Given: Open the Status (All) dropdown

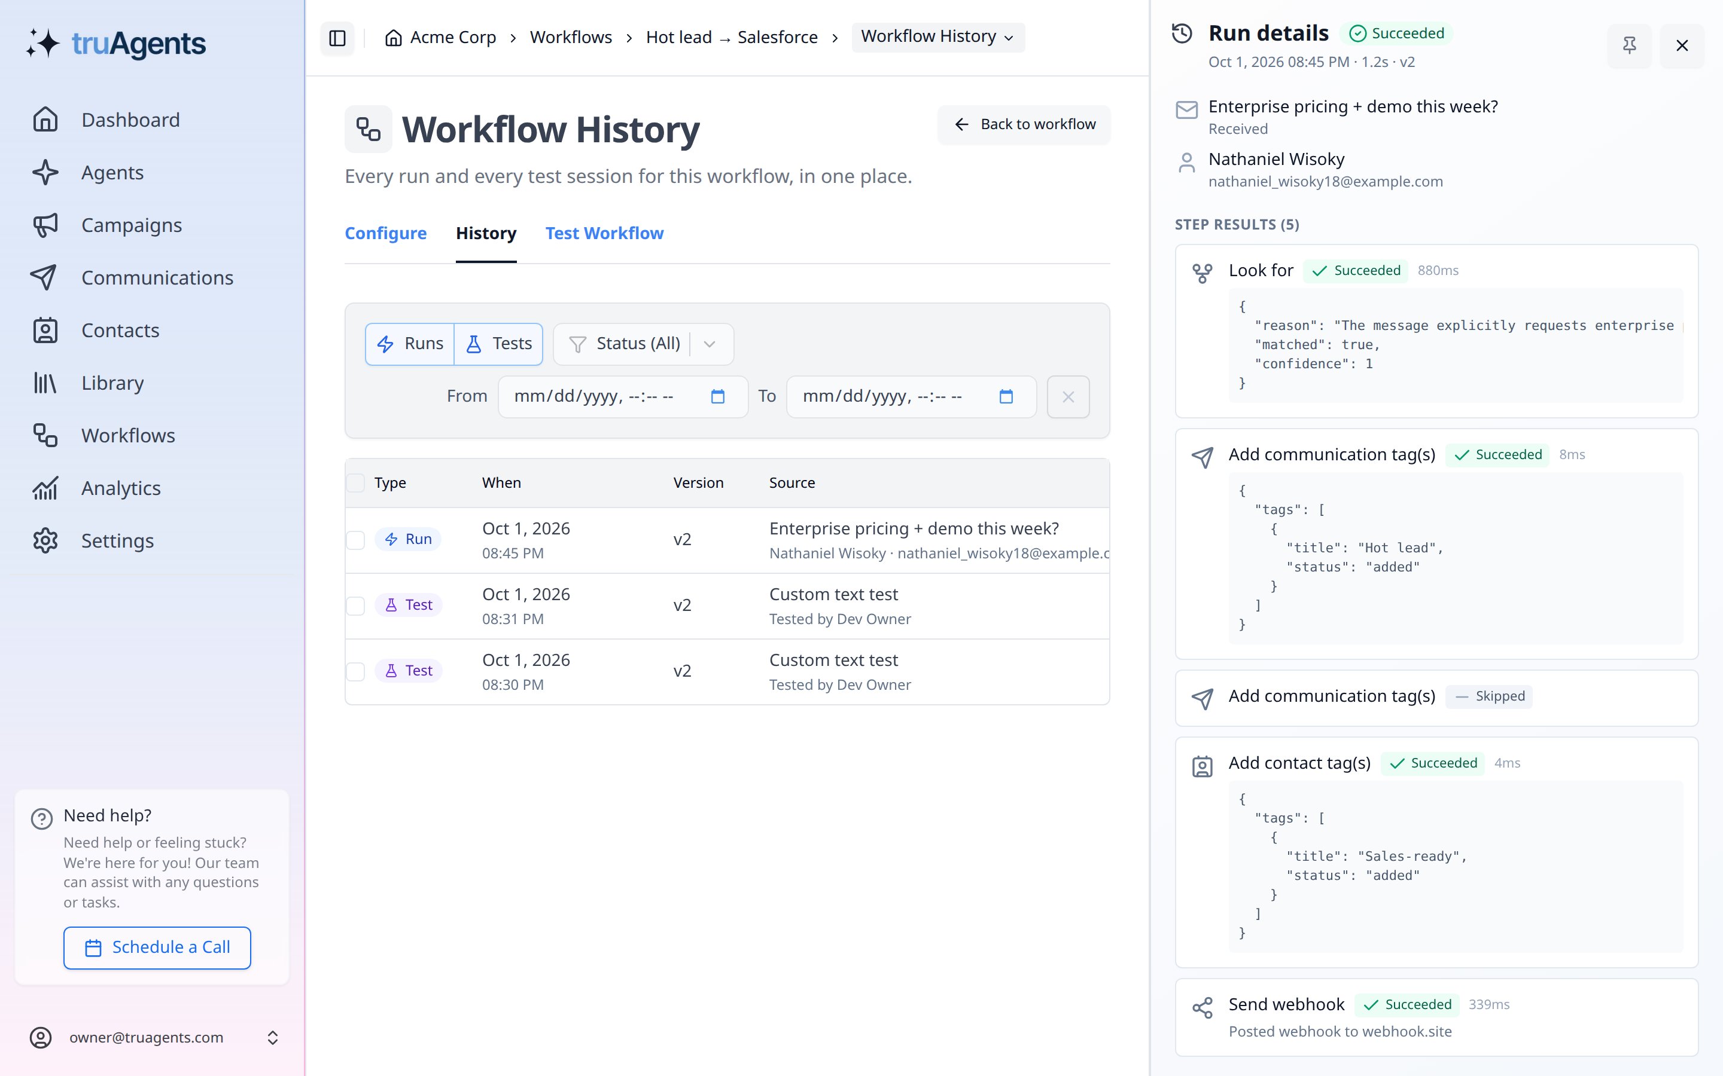Looking at the screenshot, I should [x=643, y=344].
